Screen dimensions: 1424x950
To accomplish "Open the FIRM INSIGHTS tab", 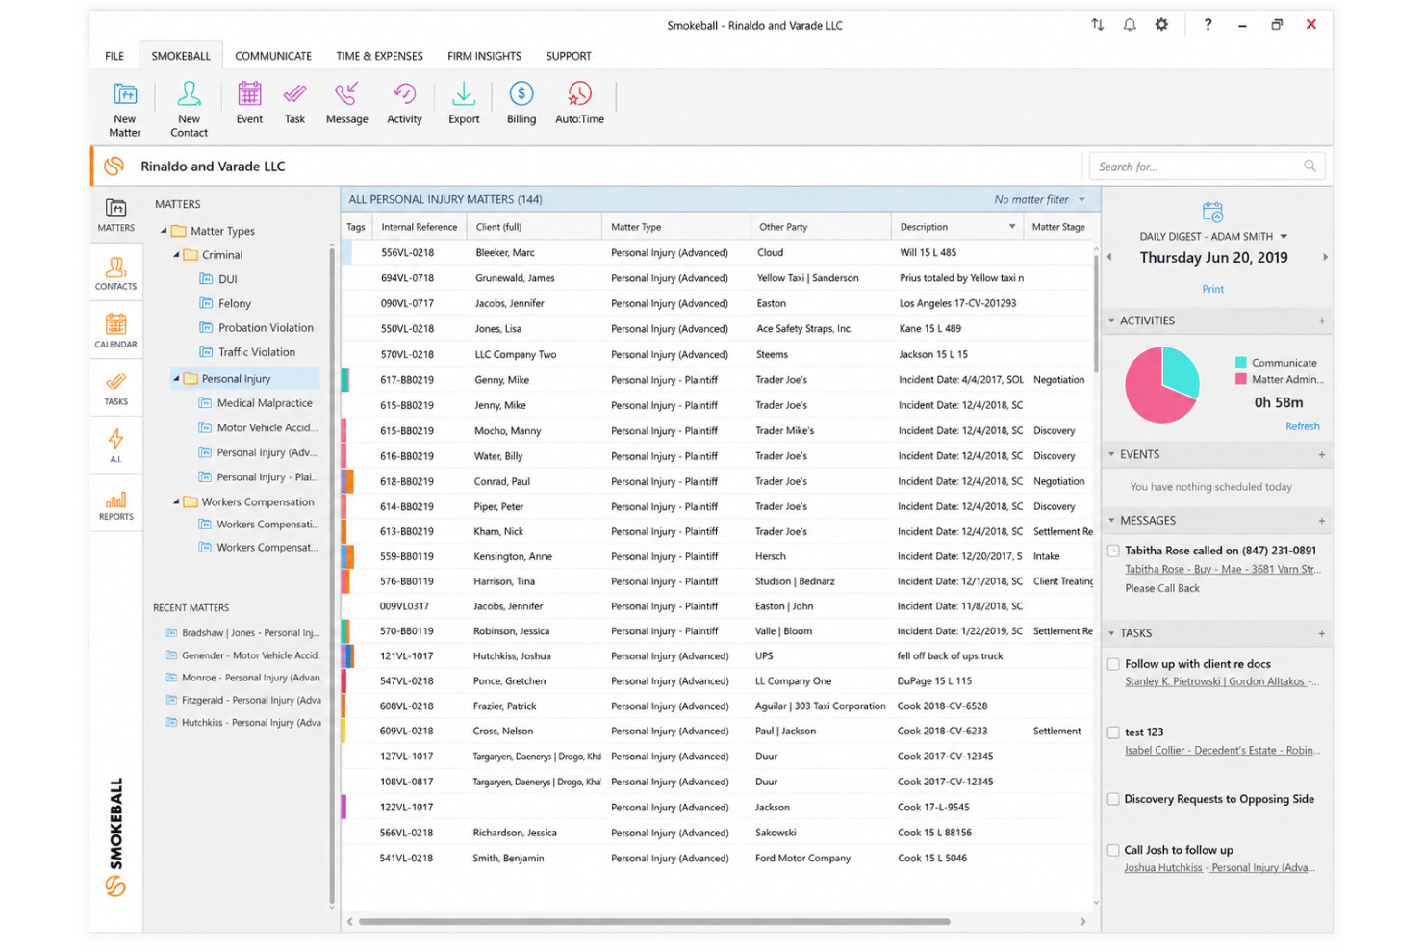I will point(484,56).
